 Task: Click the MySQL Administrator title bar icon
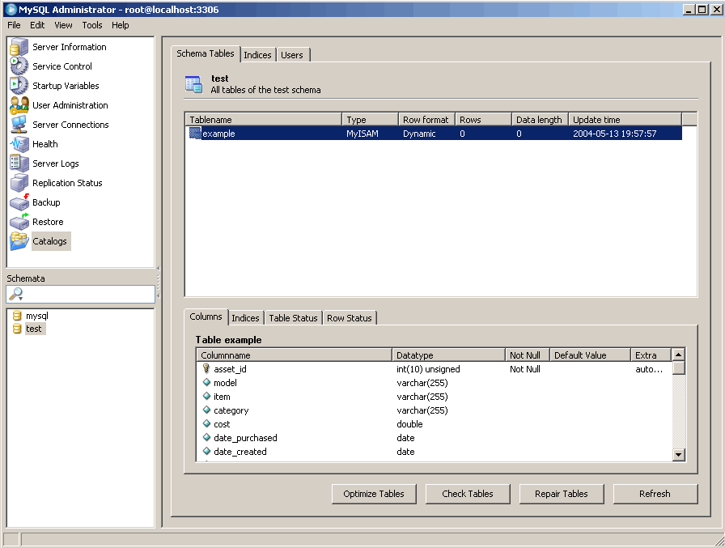(x=11, y=9)
